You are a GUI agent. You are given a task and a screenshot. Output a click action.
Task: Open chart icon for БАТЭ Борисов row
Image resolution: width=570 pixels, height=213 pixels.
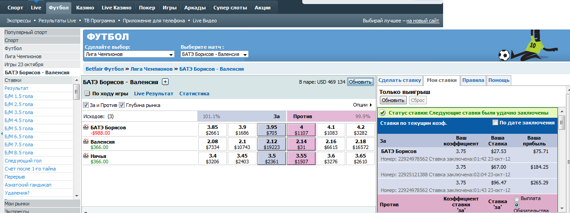click(x=87, y=128)
